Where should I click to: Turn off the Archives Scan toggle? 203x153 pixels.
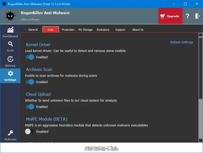[30, 82]
